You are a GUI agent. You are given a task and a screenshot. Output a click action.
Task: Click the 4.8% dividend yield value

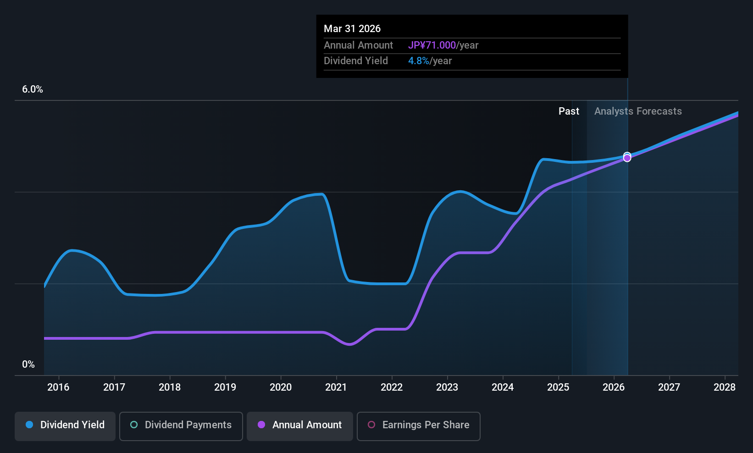coord(419,61)
